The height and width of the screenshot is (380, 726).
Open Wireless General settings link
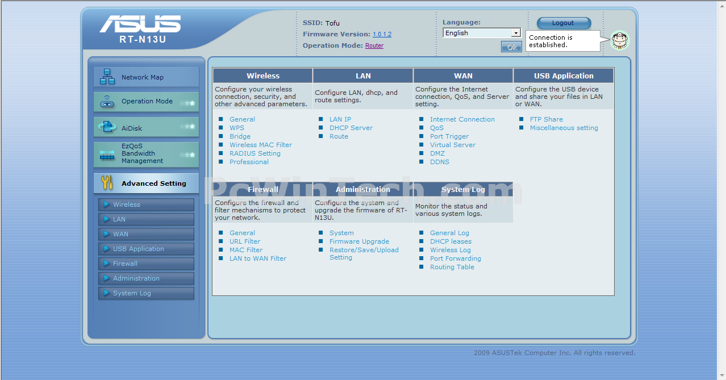pyautogui.click(x=242, y=119)
